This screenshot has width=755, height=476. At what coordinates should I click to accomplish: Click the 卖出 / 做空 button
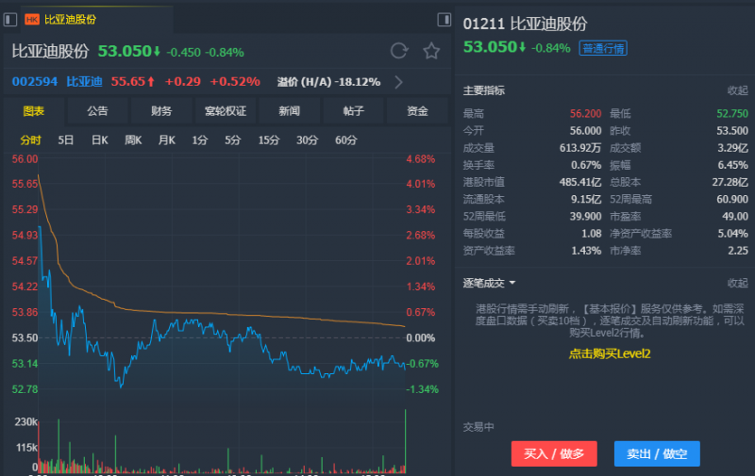pos(657,454)
